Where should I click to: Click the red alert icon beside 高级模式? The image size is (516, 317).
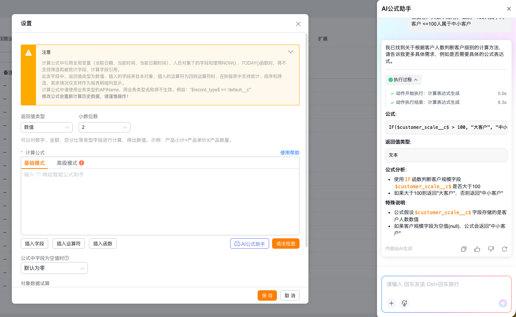tap(82, 163)
